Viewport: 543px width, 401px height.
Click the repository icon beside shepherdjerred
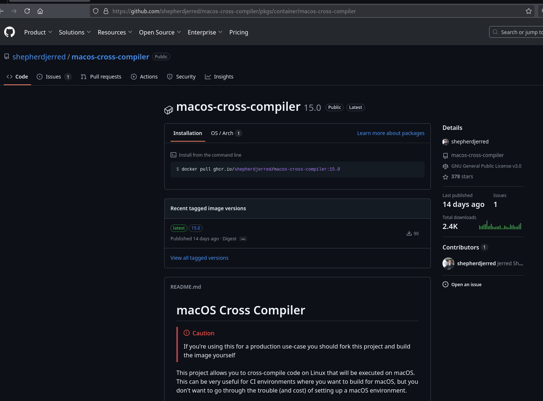coord(7,56)
